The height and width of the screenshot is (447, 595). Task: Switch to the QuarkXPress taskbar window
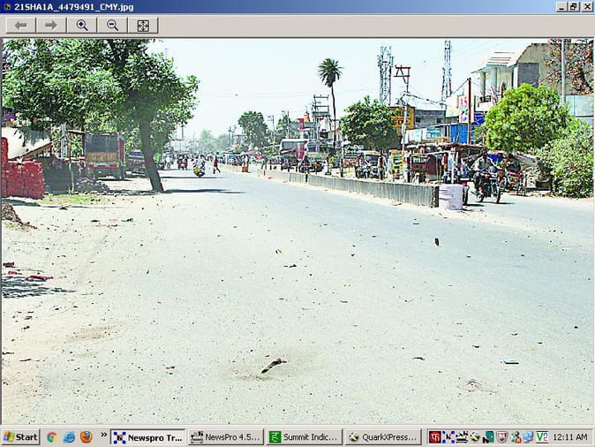382,437
